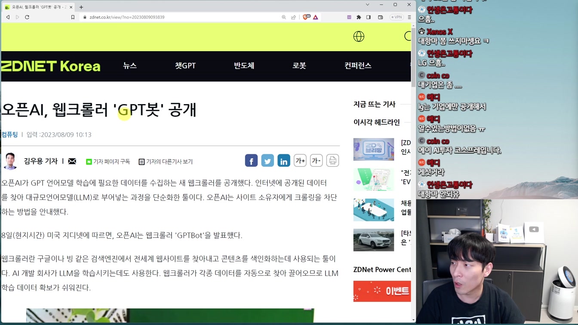The width and height of the screenshot is (578, 325).
Task: Open 기자의 다른기사 보기 link
Action: click(x=166, y=162)
